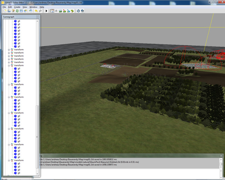Open the View menu
Viewport: 225px width, 180px height.
(x=25, y=7)
